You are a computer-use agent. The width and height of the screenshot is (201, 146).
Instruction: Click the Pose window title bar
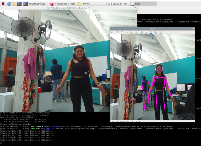click(x=152, y=29)
